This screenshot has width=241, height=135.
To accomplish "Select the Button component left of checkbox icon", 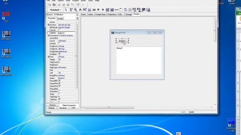I will point(94,10).
